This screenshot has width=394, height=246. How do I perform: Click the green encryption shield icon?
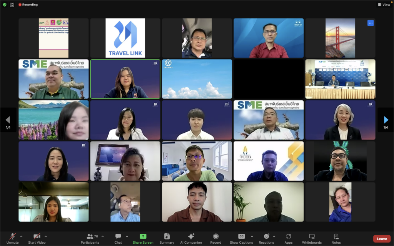tap(5, 5)
